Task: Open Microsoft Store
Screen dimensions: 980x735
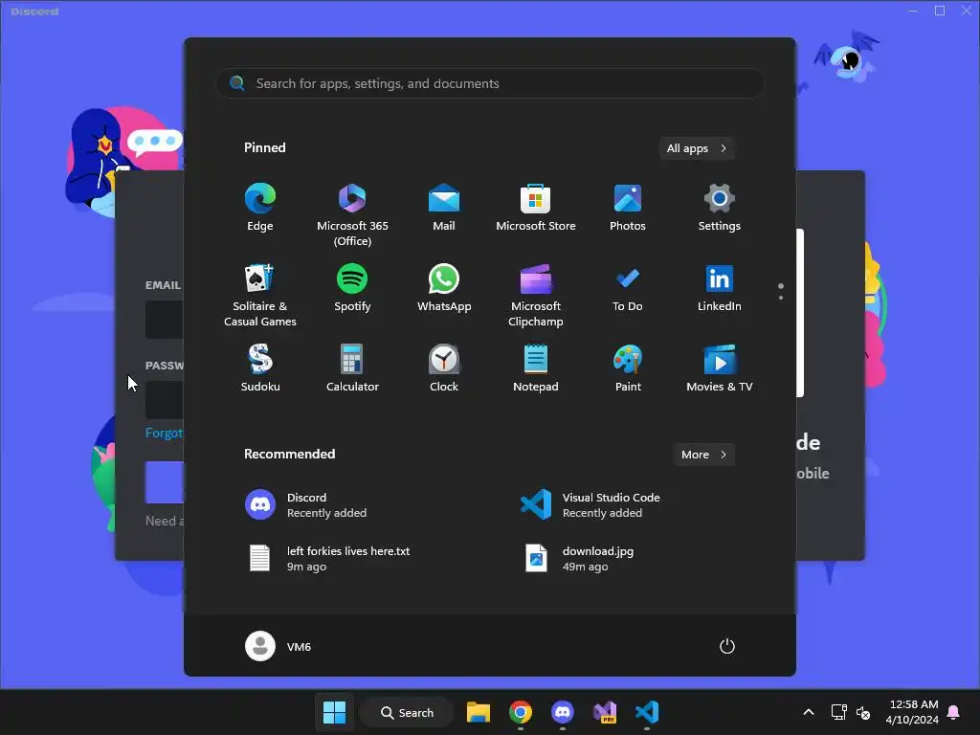Action: [536, 209]
